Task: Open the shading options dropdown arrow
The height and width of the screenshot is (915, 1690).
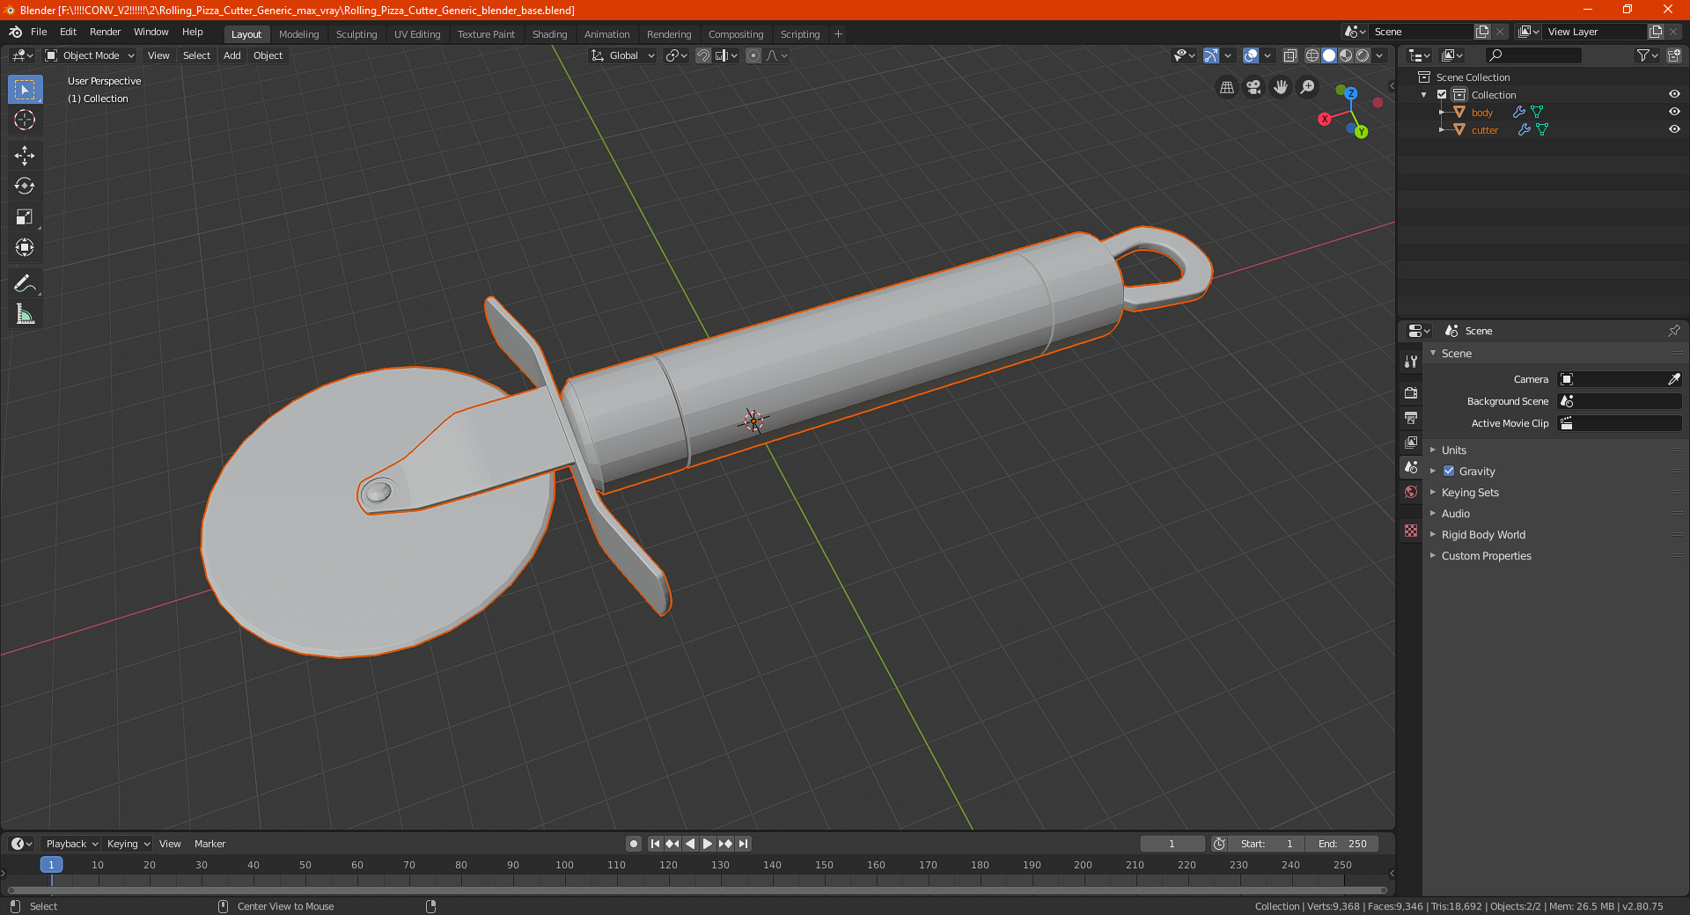Action: (1379, 55)
